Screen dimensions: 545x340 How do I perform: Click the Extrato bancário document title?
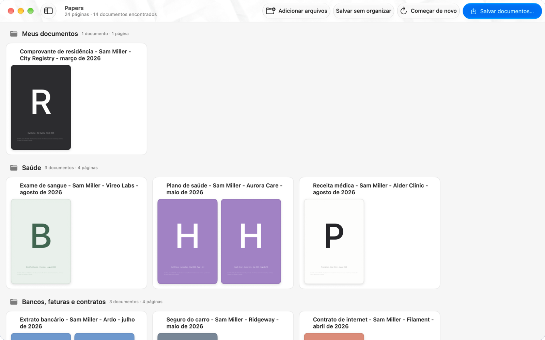coord(77,323)
